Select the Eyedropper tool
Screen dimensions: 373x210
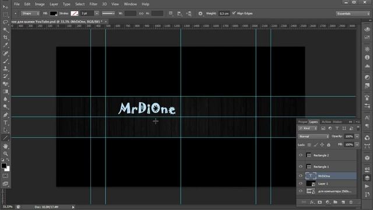pos(5,45)
